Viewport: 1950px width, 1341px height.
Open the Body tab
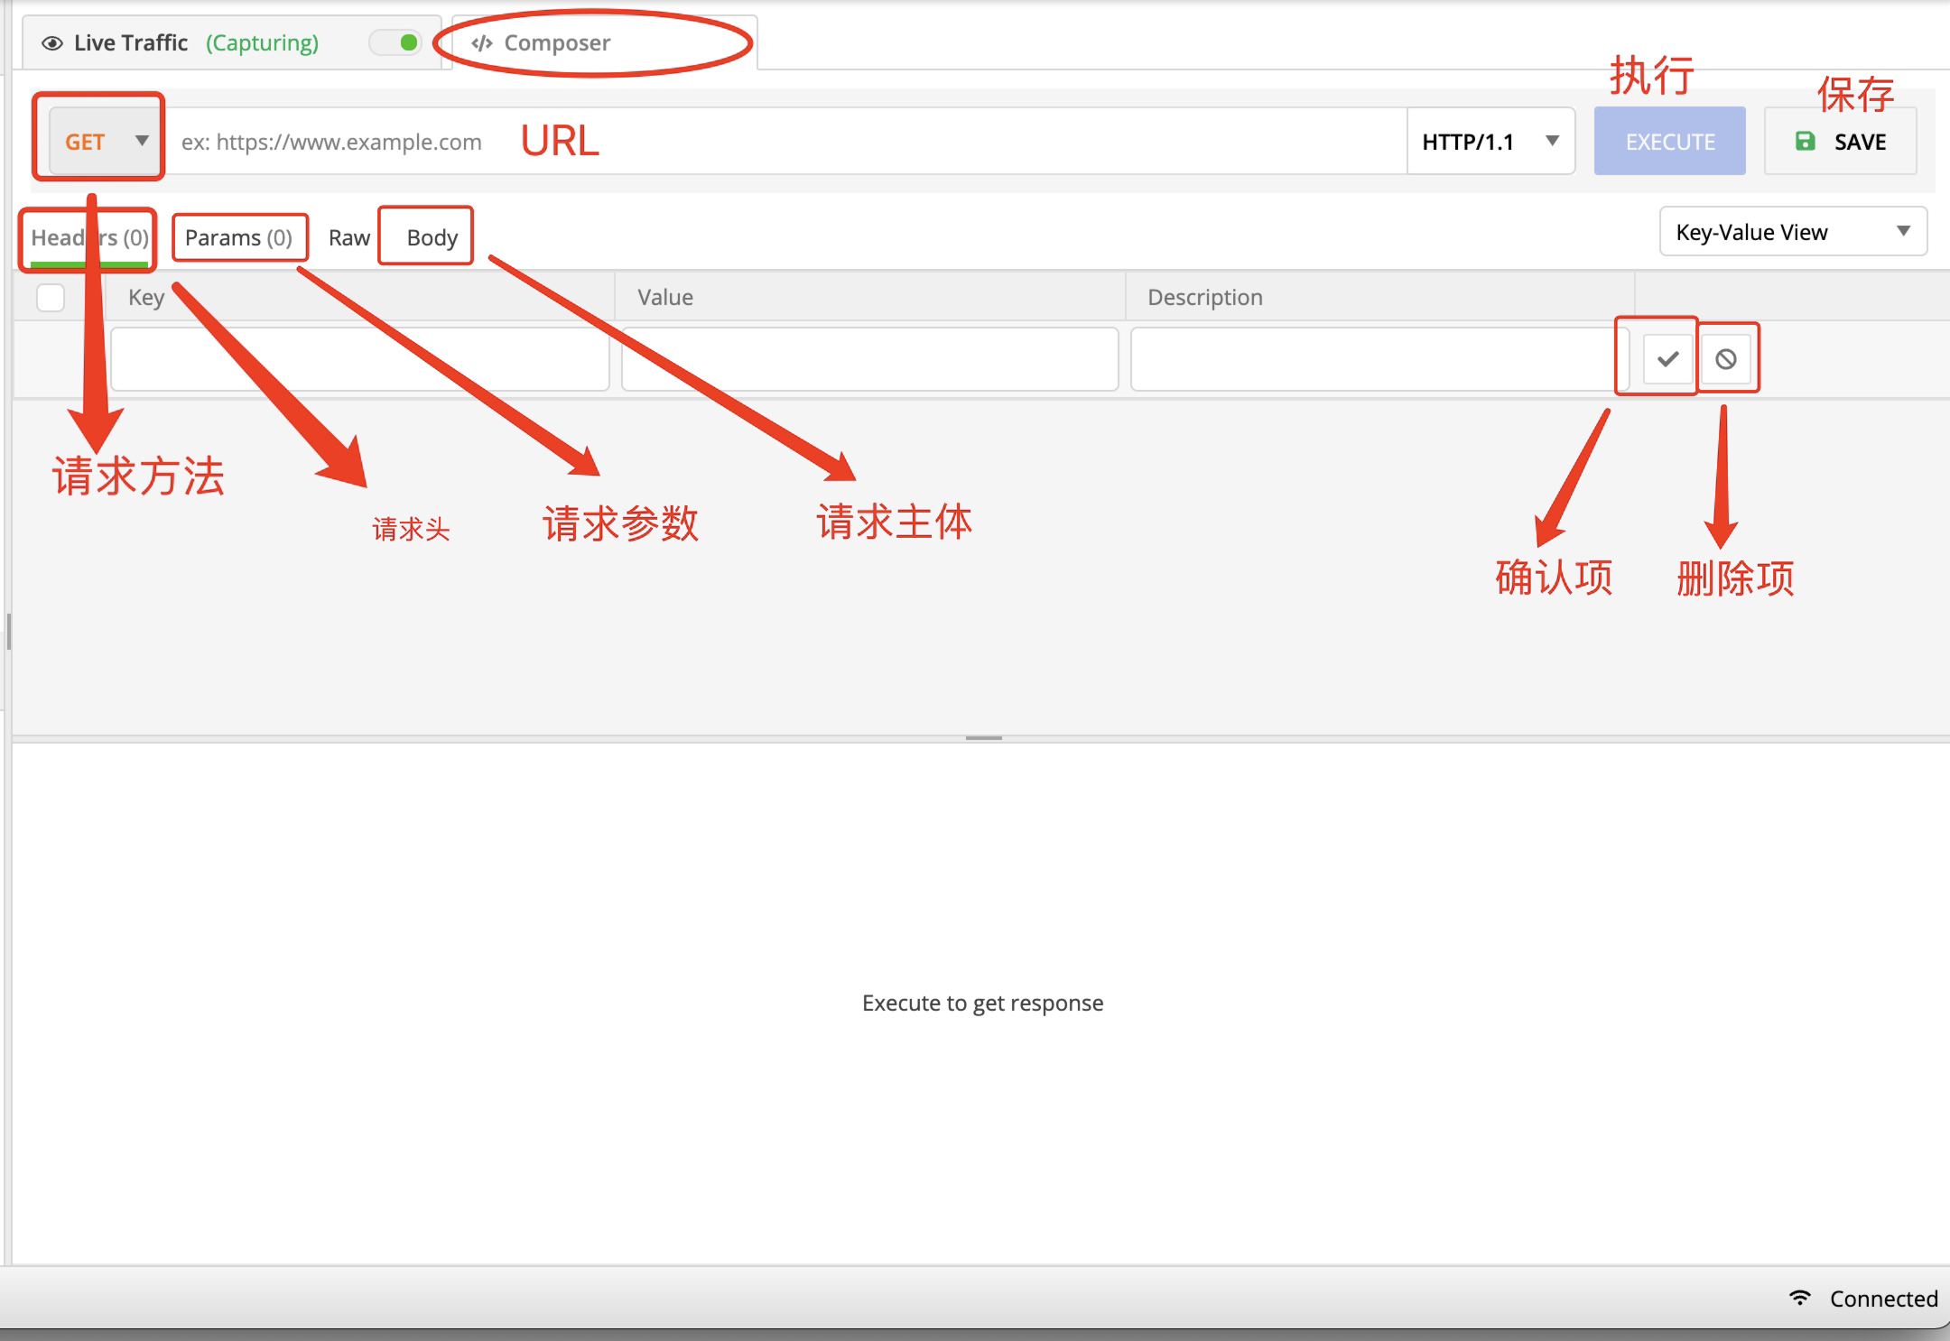click(x=432, y=237)
